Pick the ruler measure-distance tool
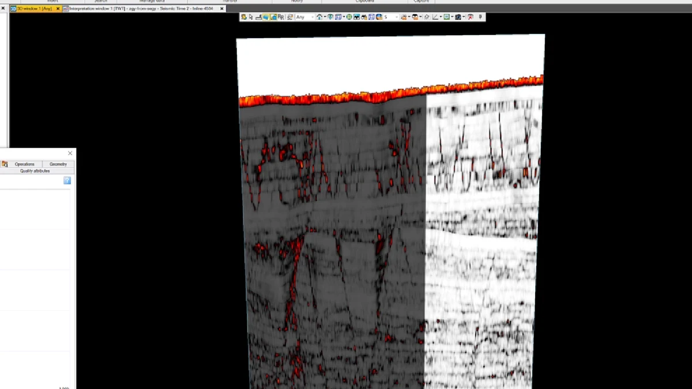 (258, 17)
